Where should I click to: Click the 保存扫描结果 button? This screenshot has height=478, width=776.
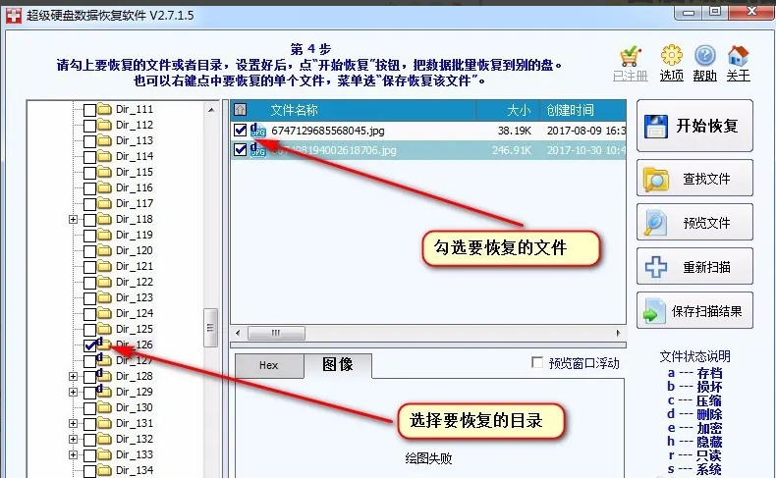tap(694, 311)
